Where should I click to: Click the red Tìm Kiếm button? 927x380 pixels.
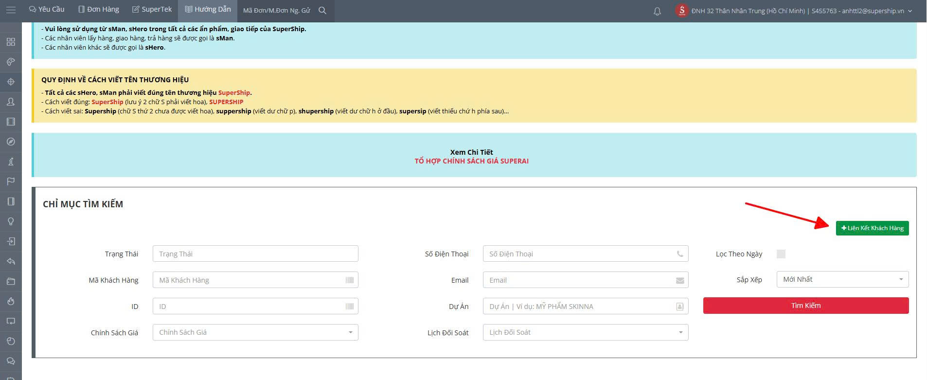806,306
